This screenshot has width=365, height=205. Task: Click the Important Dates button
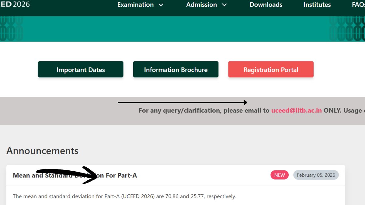pyautogui.click(x=81, y=70)
